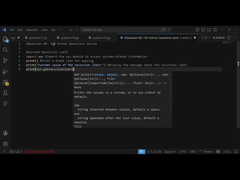Click Customize Layout icon
240x180 pixels.
point(197,30)
